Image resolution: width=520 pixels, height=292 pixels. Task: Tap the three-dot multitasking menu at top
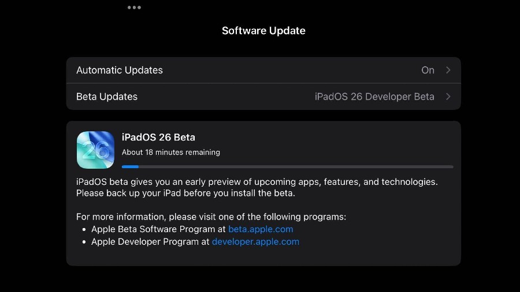click(x=134, y=7)
